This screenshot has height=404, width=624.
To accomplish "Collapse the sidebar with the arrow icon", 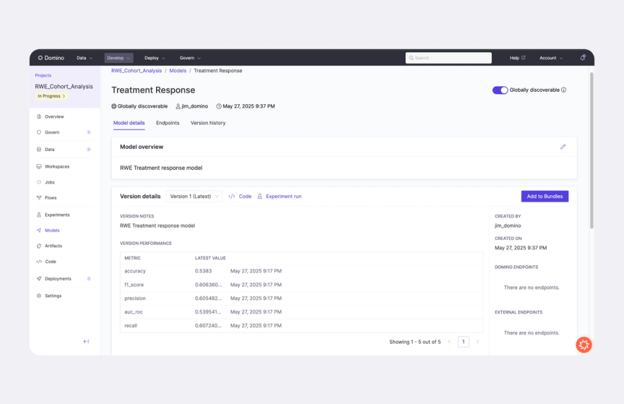I will (x=86, y=342).
